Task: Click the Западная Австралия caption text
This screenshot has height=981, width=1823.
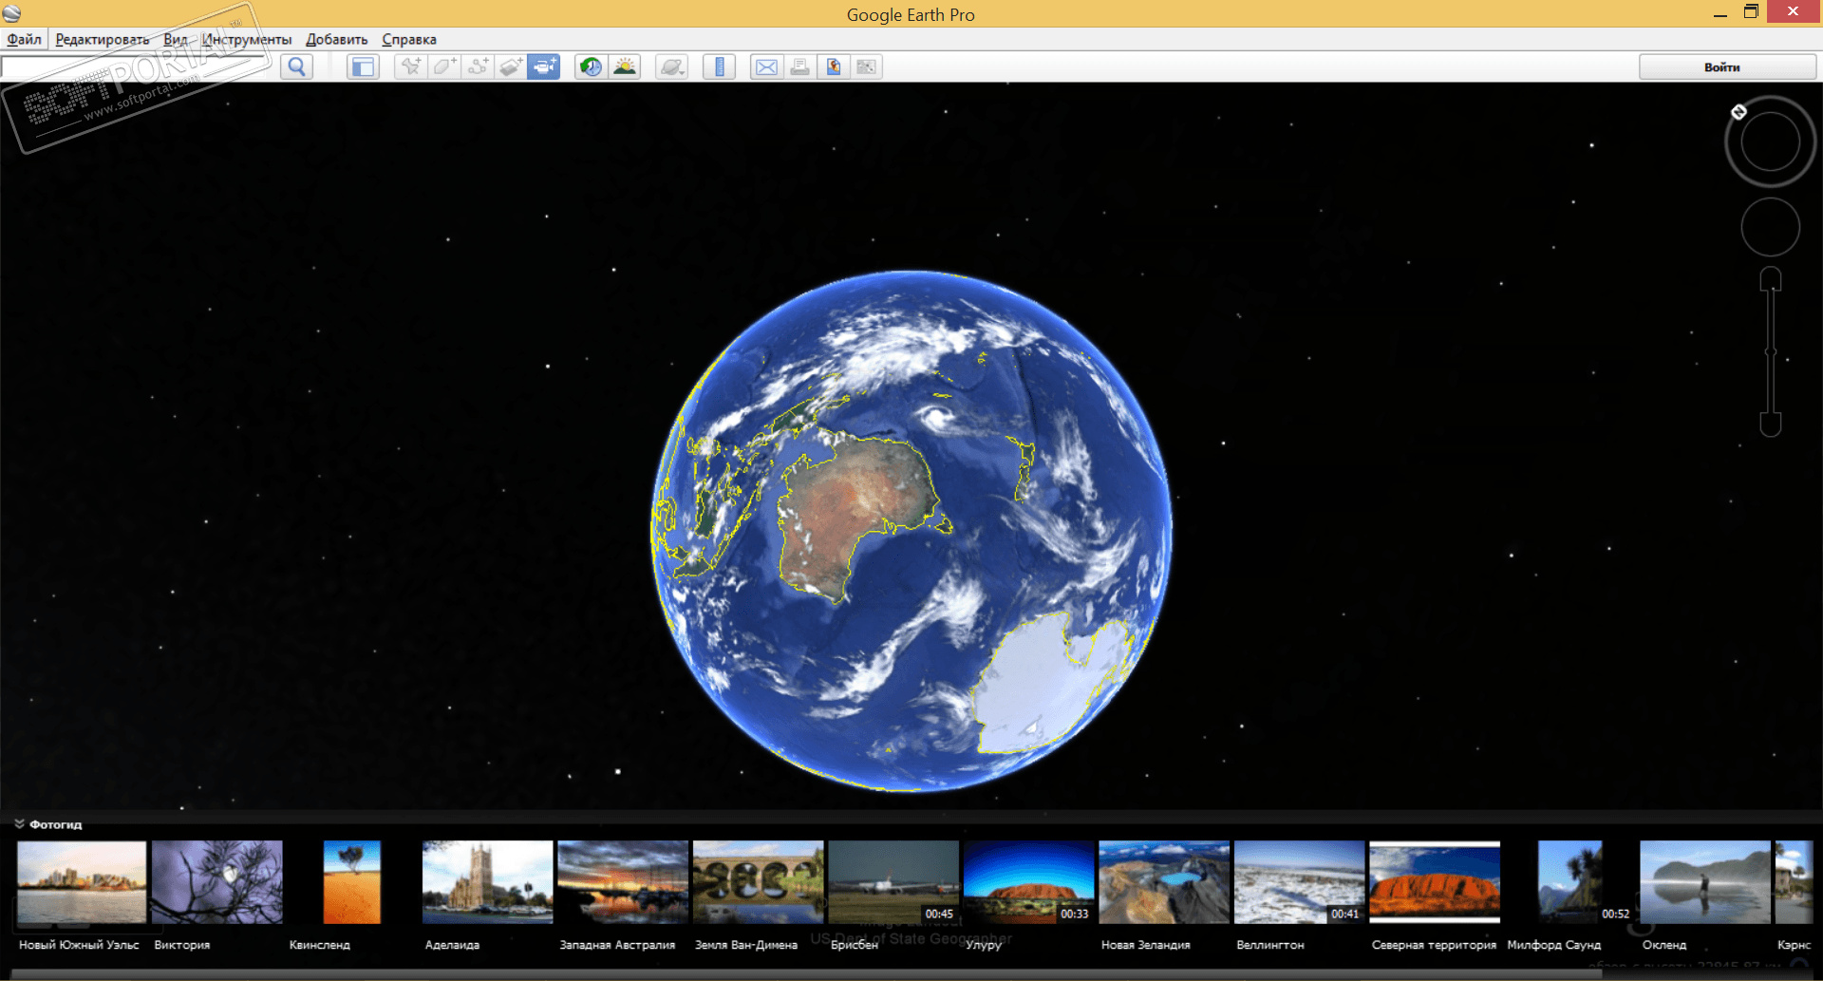Action: [618, 945]
